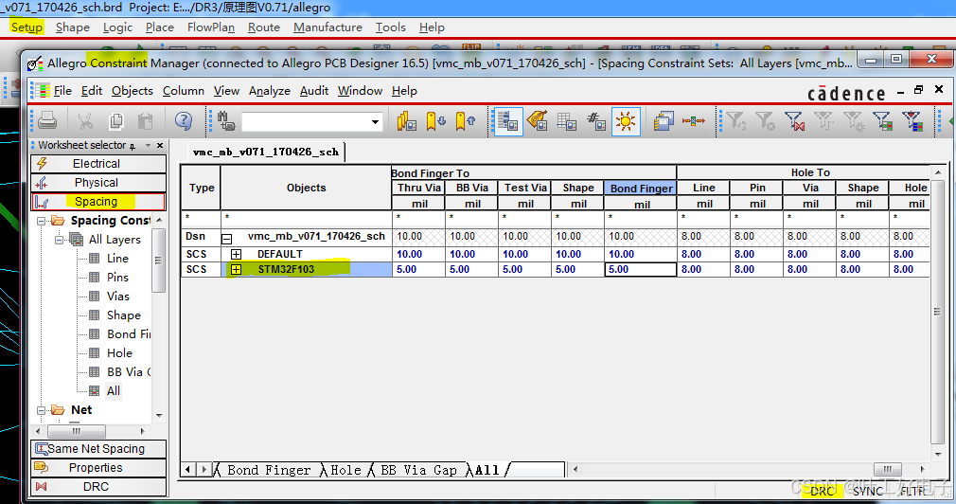Click the tree panel horizontal scrollbar thumb

[x=77, y=431]
